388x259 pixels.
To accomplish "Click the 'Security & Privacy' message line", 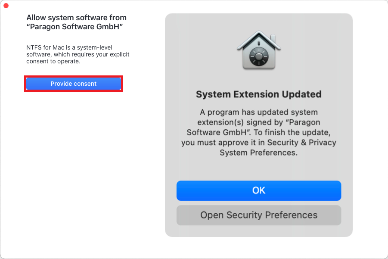I will click(258, 143).
